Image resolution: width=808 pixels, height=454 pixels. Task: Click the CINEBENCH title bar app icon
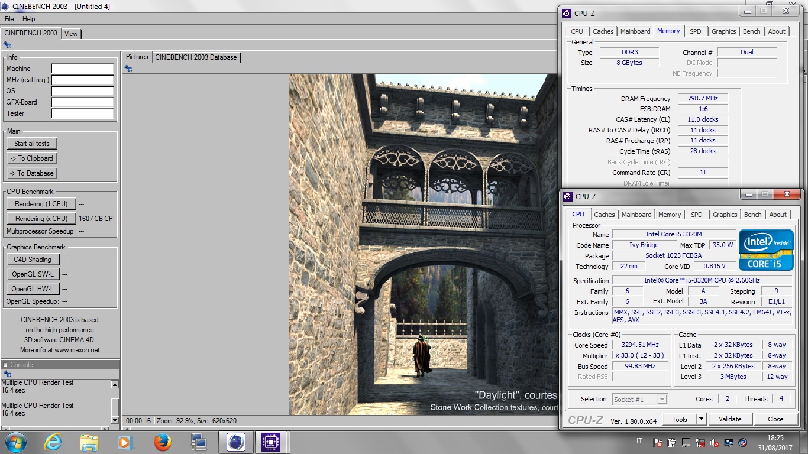pyautogui.click(x=5, y=7)
